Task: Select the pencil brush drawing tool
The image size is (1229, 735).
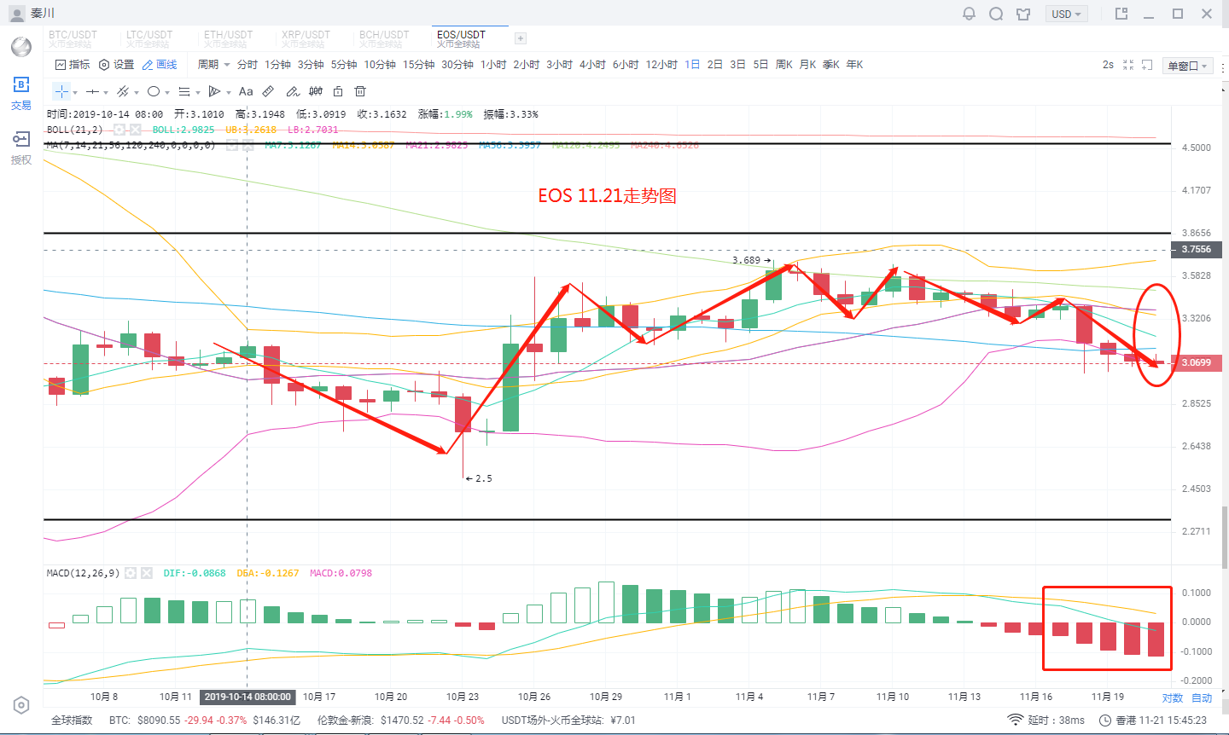Action: [293, 91]
